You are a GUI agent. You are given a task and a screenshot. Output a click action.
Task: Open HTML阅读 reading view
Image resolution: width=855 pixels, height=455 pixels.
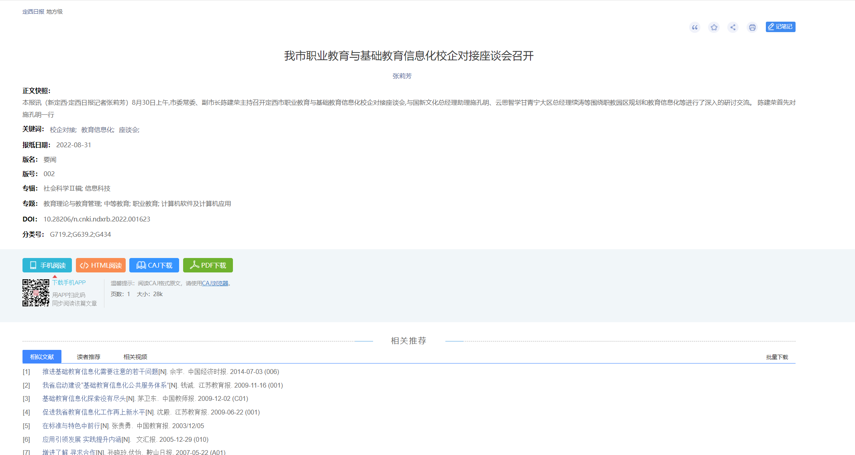coord(100,265)
